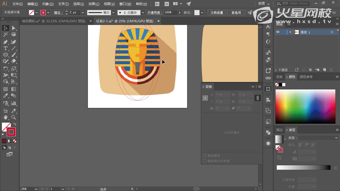Select the Selection (black arrow) tool
This screenshot has width=340, height=191.
(x=5, y=28)
